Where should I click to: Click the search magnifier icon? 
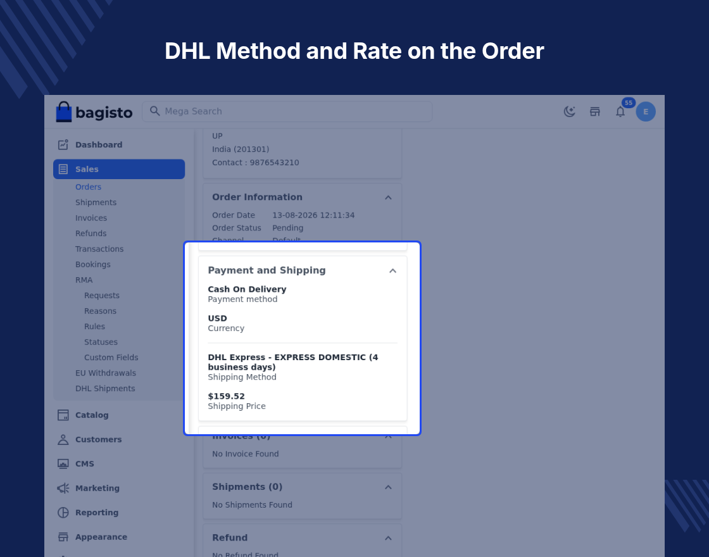pyautogui.click(x=154, y=111)
